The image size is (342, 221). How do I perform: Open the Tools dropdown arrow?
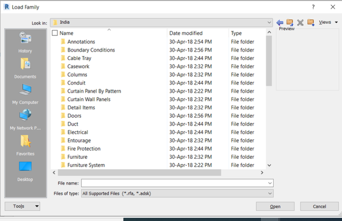click(x=37, y=206)
